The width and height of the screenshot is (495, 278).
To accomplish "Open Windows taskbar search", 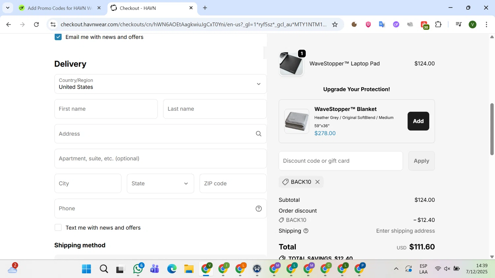I will (104, 269).
